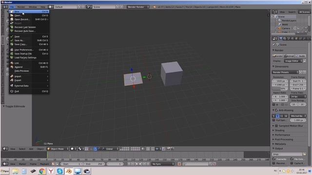This screenshot has height=175, width=312.
Task: Select Load Factory Settings entry
Action: click(x=29, y=57)
